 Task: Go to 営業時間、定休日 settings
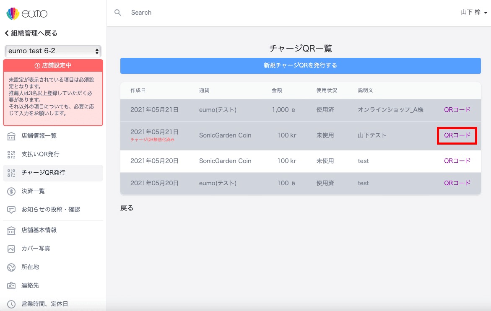[x=53, y=304]
